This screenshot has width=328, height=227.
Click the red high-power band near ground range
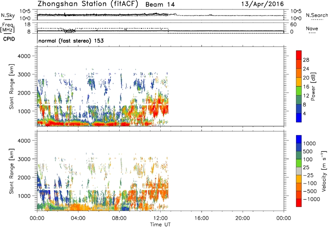84,124
